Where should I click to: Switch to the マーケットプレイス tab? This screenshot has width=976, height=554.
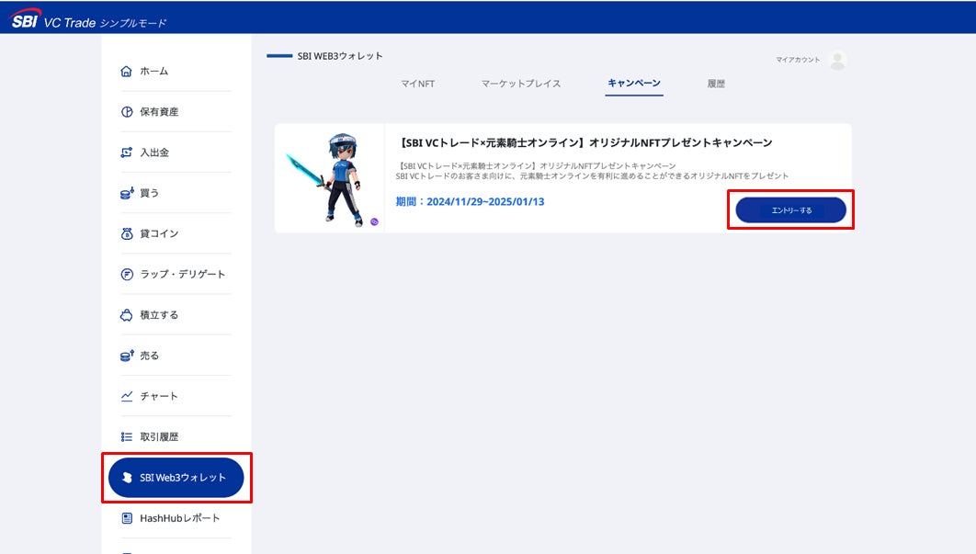[521, 84]
